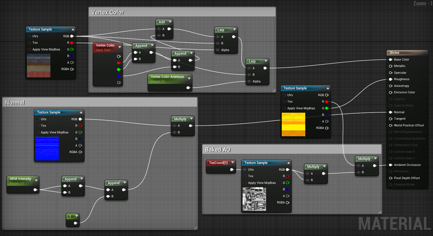Collapse Baked AO Texture Sample node
Image resolution: width=433 pixels, height=236 pixels.
[x=288, y=163]
